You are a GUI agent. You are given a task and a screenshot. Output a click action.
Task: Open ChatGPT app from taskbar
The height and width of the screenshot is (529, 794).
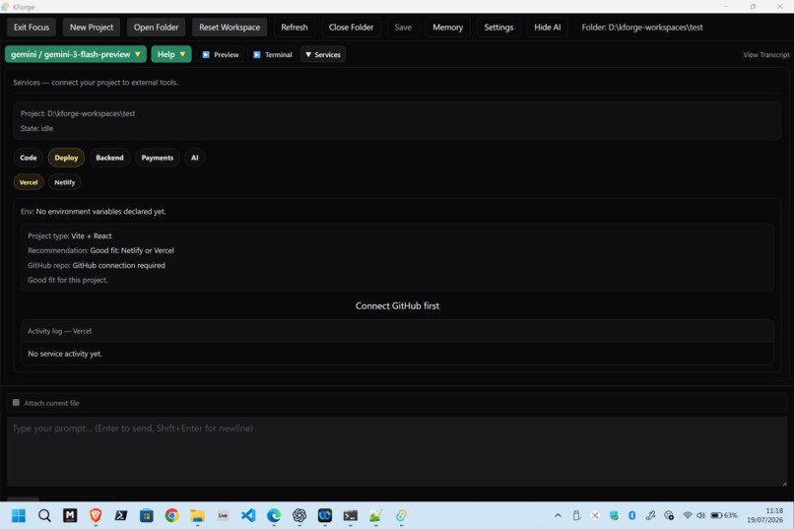click(299, 515)
